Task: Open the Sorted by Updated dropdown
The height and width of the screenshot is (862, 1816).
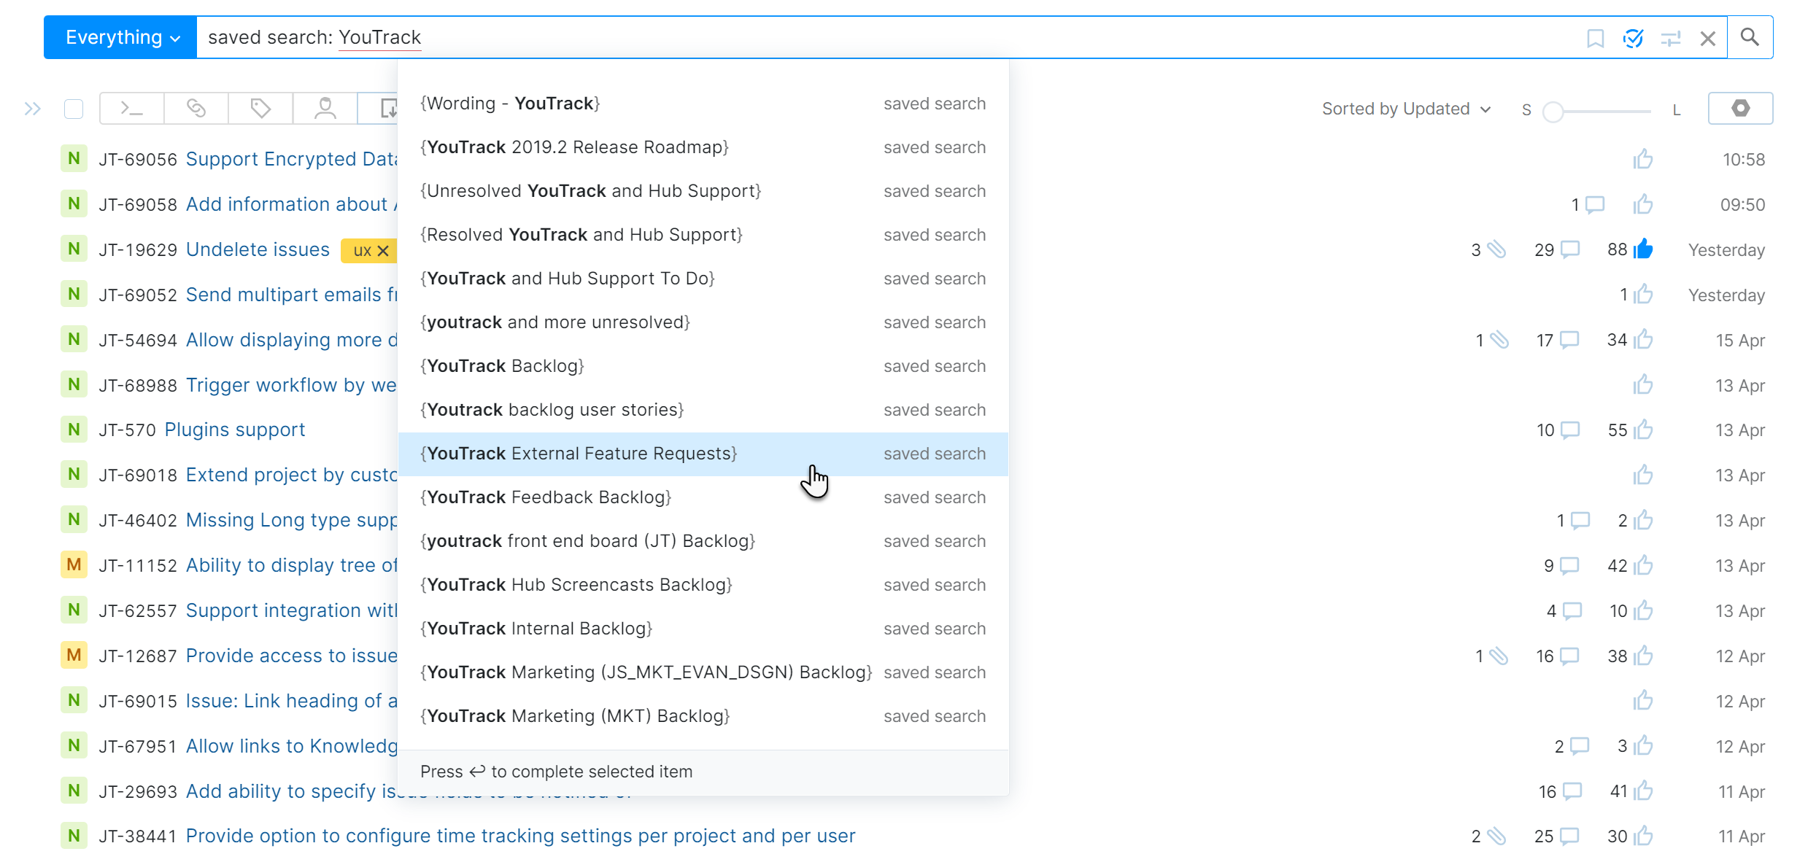Action: click(1405, 108)
